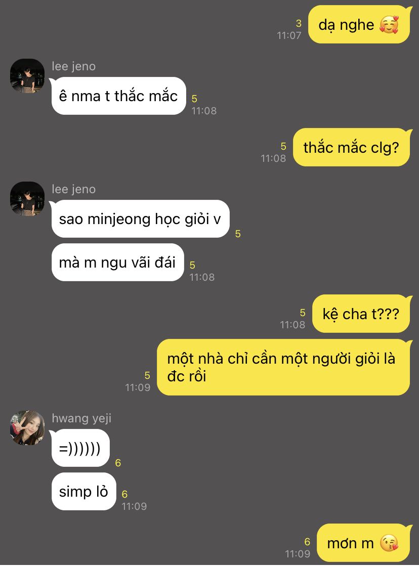
Task: Select the '=))))))' message from hwang yeji
Action: [79, 448]
